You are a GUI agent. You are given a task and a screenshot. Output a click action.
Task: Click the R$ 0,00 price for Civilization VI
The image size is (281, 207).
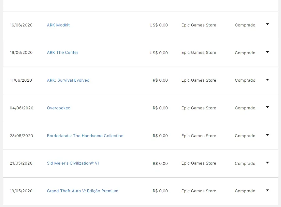pyautogui.click(x=160, y=164)
